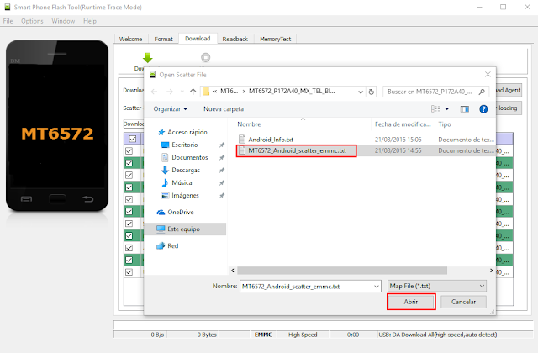Switch to the MemoryTest tab
The image size is (538, 353).
coord(276,40)
